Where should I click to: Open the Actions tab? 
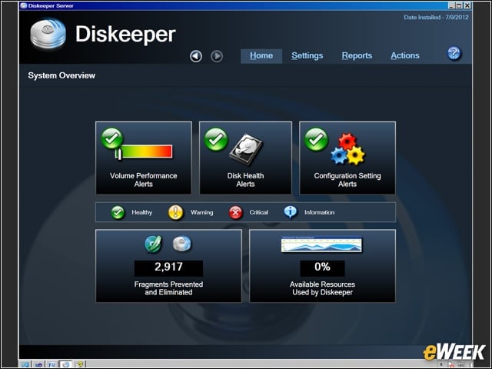pos(405,56)
